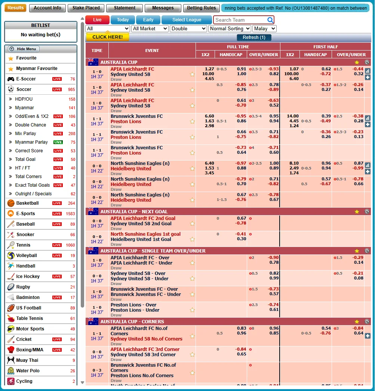Select the Basketball icon

(x=11, y=203)
